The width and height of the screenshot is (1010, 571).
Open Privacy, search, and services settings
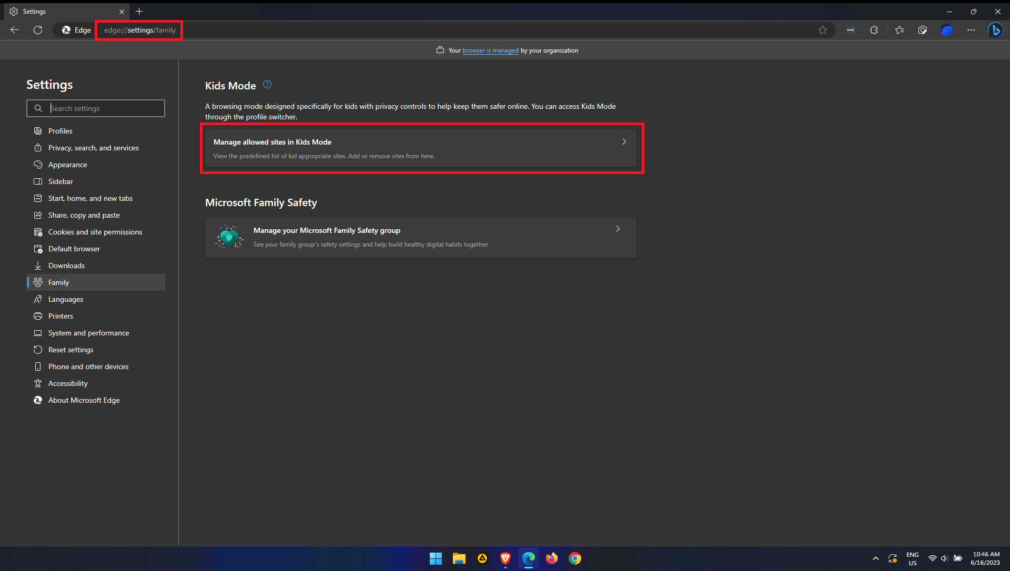click(96, 148)
